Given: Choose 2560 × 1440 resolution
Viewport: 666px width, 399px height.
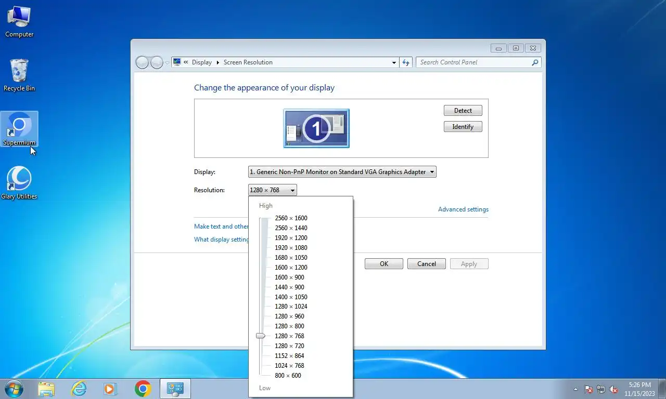Looking at the screenshot, I should tap(291, 228).
